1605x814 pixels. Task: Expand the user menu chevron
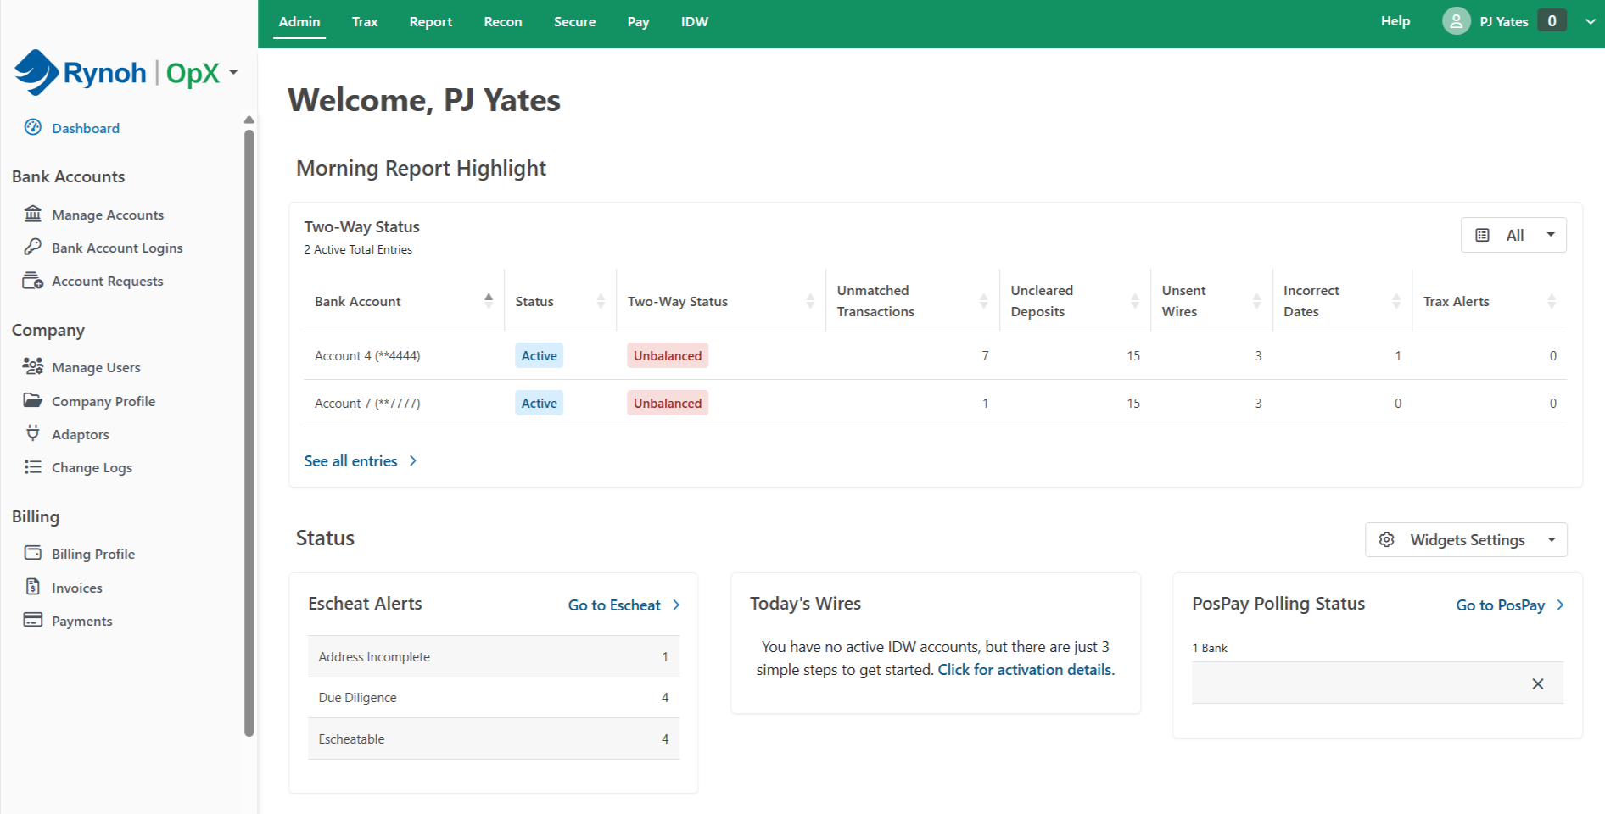pyautogui.click(x=1591, y=21)
